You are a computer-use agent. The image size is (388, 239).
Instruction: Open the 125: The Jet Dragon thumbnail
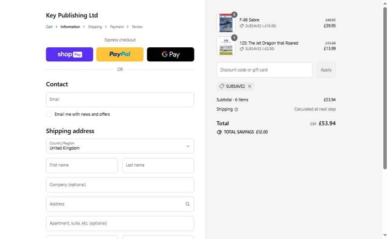point(226,46)
